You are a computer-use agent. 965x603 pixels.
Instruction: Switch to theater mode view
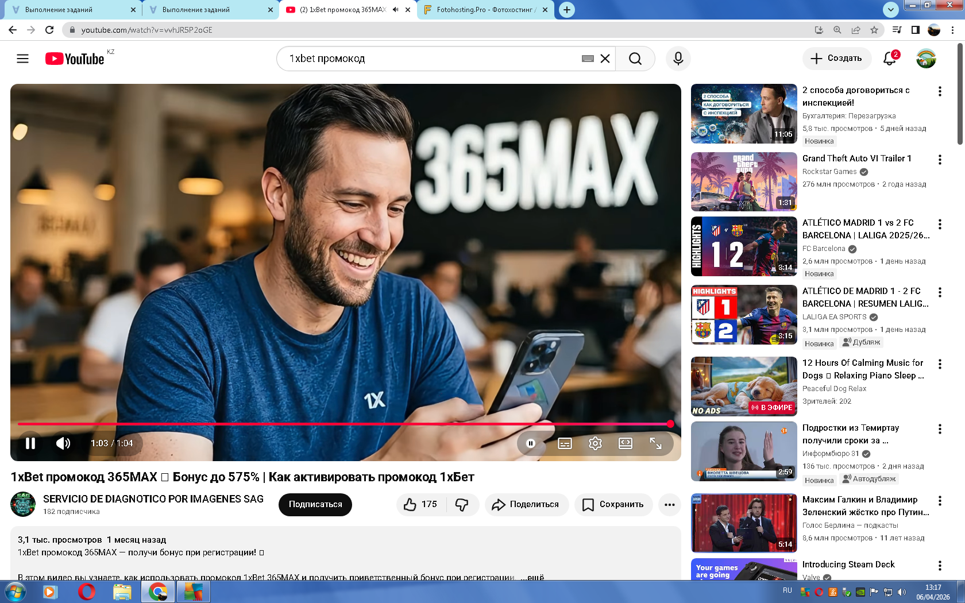pyautogui.click(x=625, y=443)
